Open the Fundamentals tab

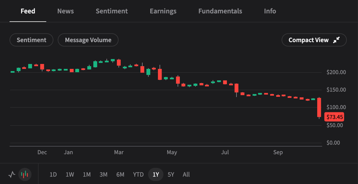(220, 11)
